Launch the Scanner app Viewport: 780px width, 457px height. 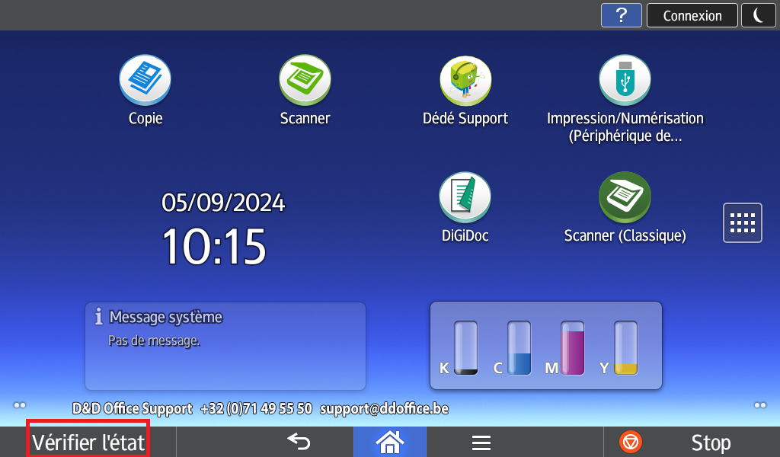tap(305, 81)
